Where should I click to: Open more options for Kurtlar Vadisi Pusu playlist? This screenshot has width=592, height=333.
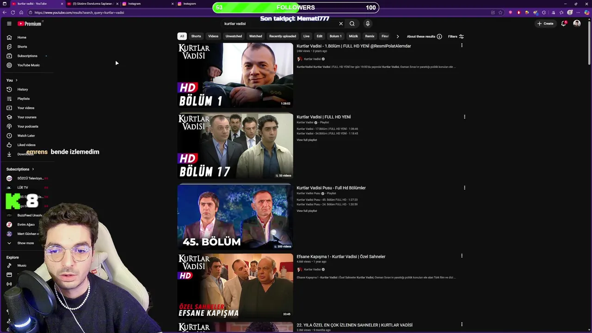tap(464, 188)
